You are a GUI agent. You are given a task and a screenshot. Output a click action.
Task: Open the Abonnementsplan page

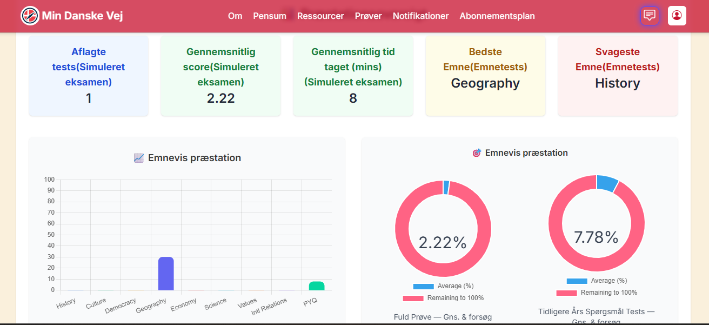(x=497, y=16)
